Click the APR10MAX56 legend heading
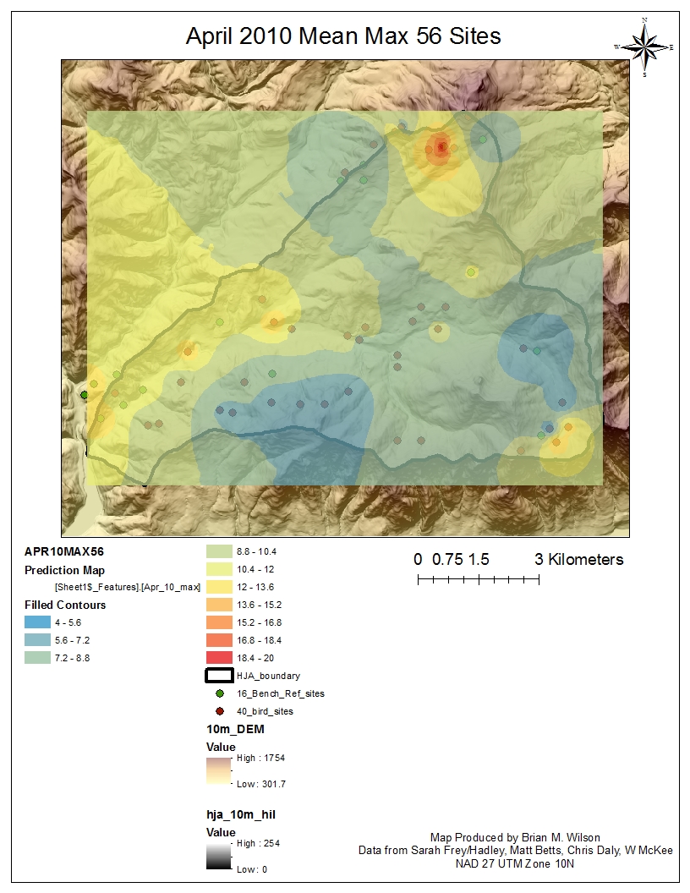 64,551
